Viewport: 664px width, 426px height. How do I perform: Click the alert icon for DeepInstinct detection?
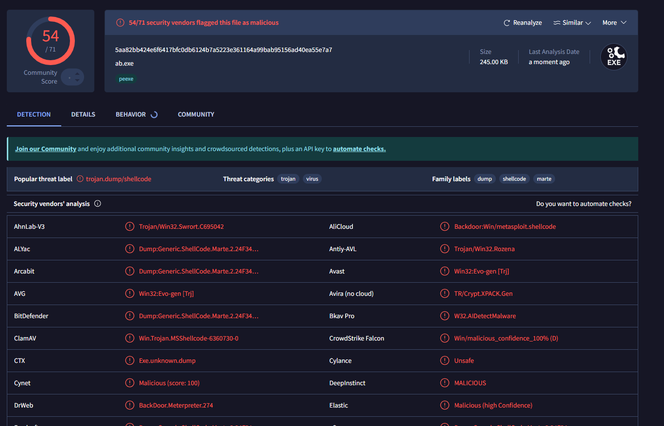445,383
